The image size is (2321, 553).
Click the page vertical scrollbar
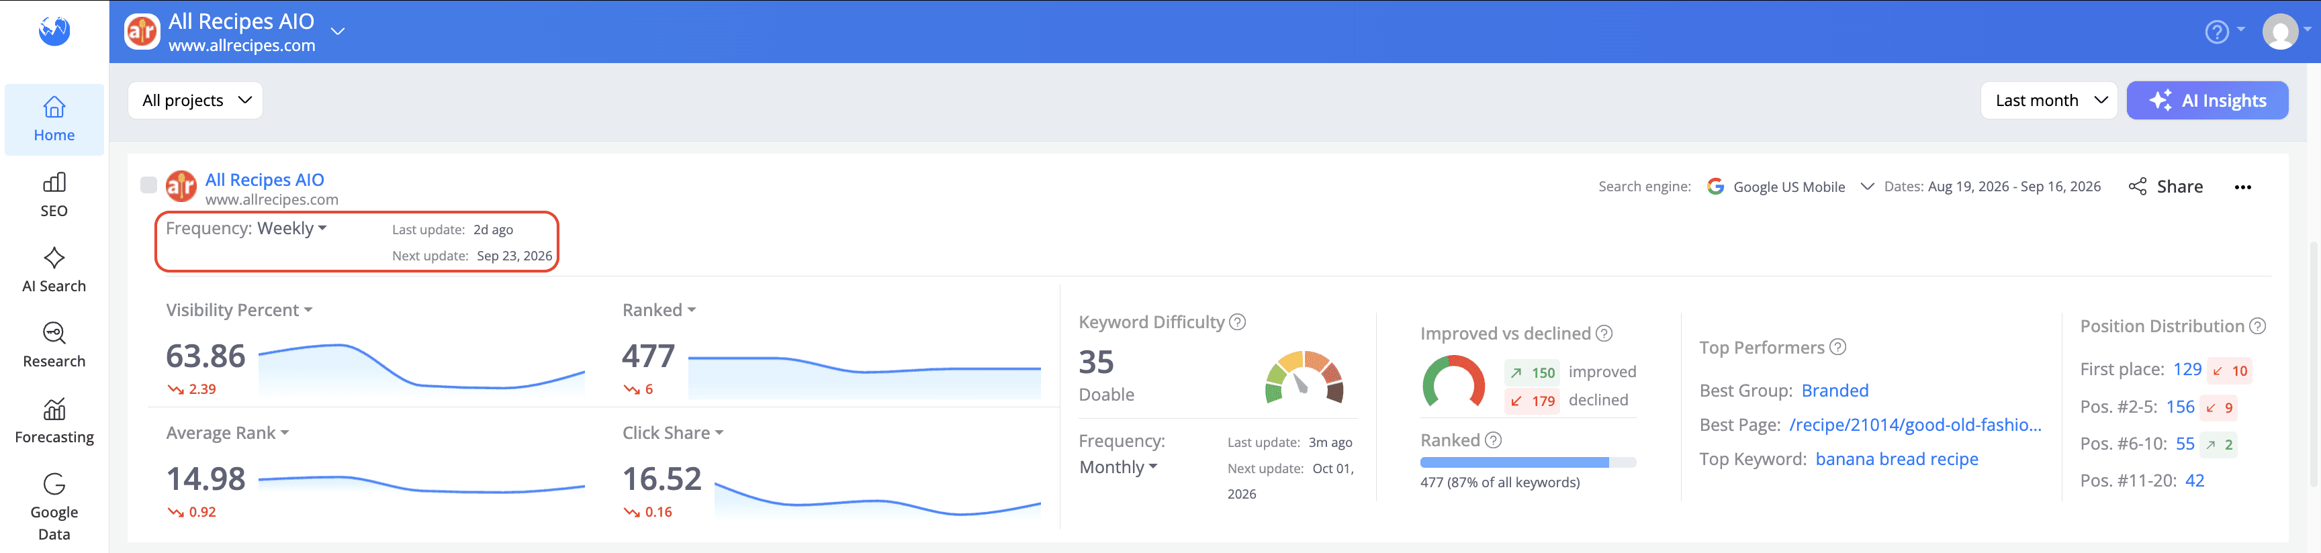click(2314, 365)
